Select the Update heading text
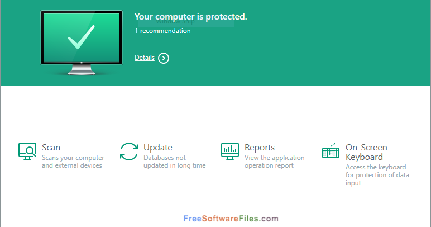 (158, 148)
